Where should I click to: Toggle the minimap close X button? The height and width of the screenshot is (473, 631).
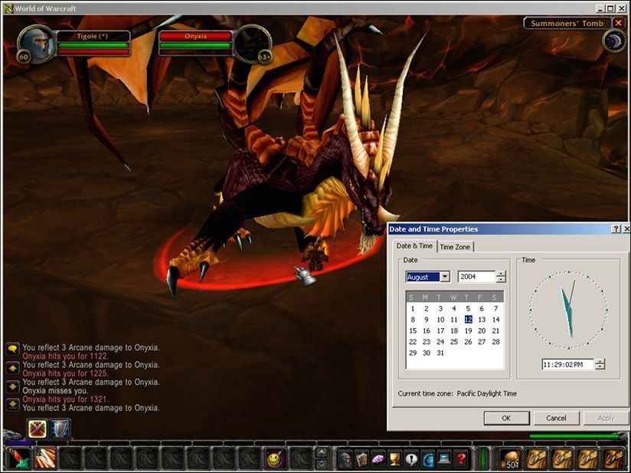click(x=619, y=23)
